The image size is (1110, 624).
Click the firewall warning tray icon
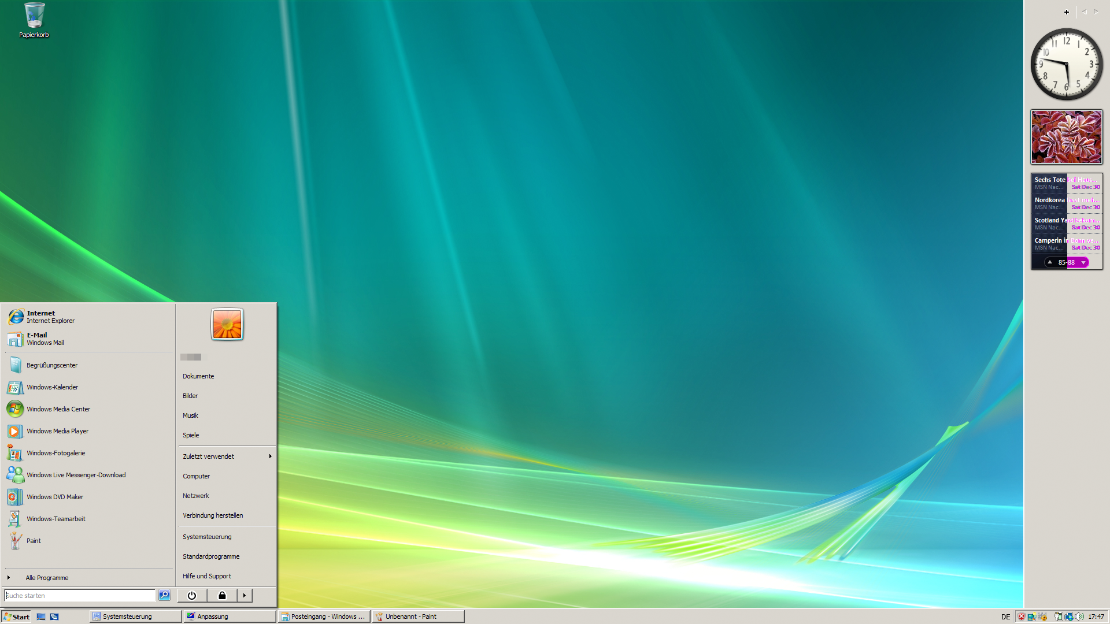(1042, 616)
